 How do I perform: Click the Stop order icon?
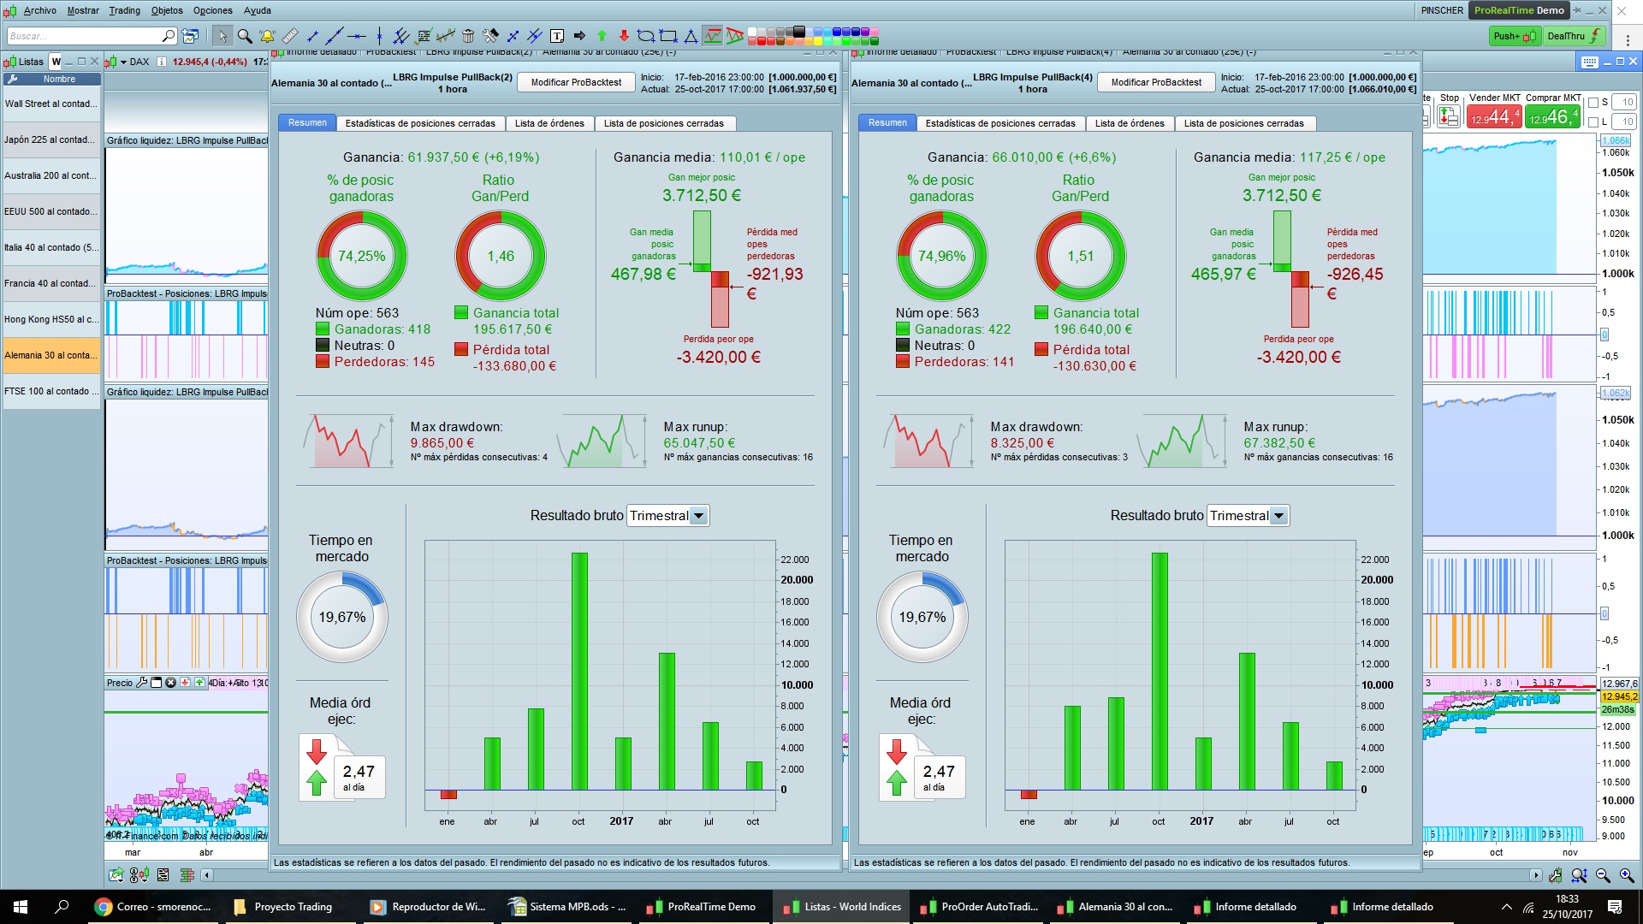coord(1448,116)
